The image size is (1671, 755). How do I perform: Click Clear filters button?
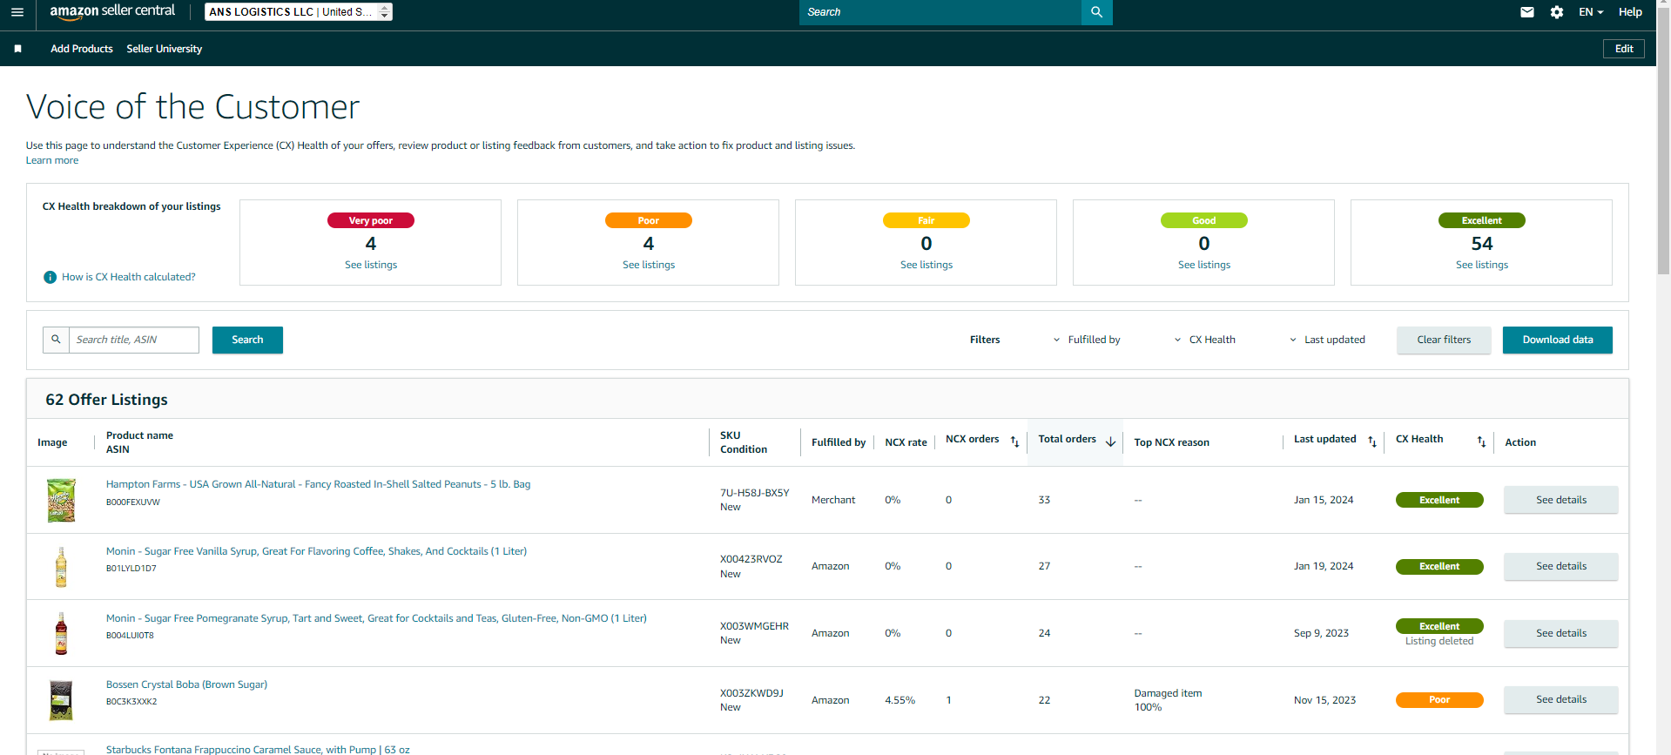(1444, 340)
